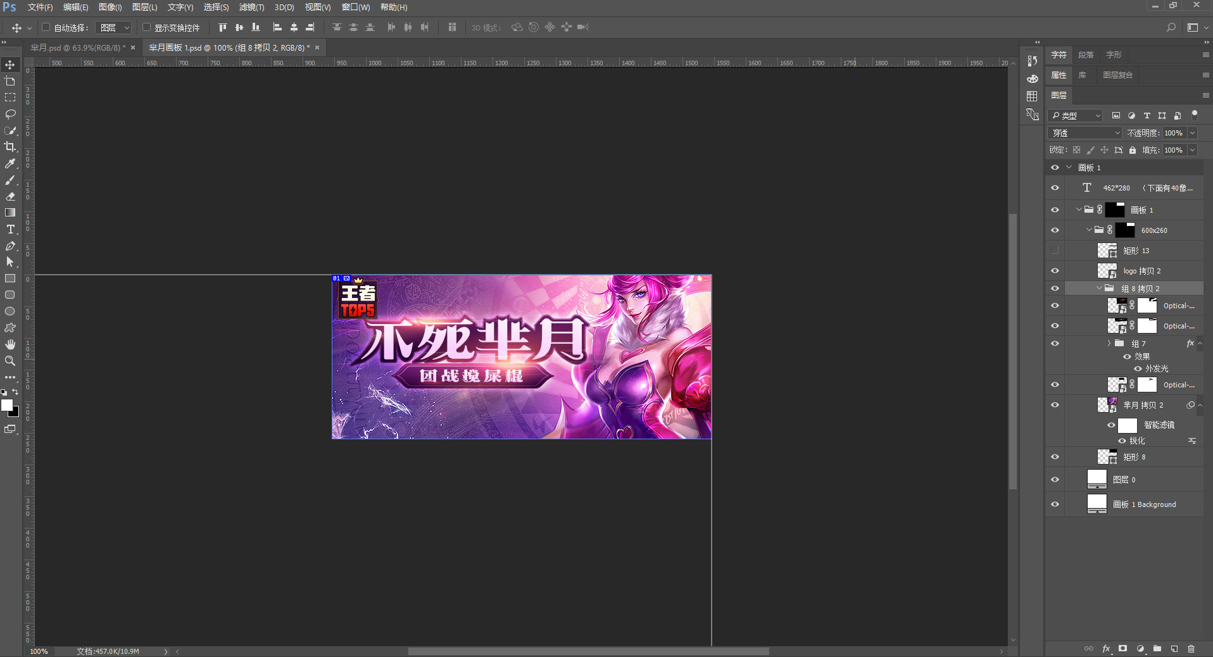Click the align left edges icon
1213x657 pixels.
tap(277, 27)
